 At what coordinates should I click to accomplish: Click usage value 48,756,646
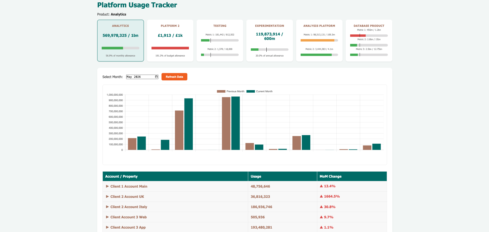(260, 186)
